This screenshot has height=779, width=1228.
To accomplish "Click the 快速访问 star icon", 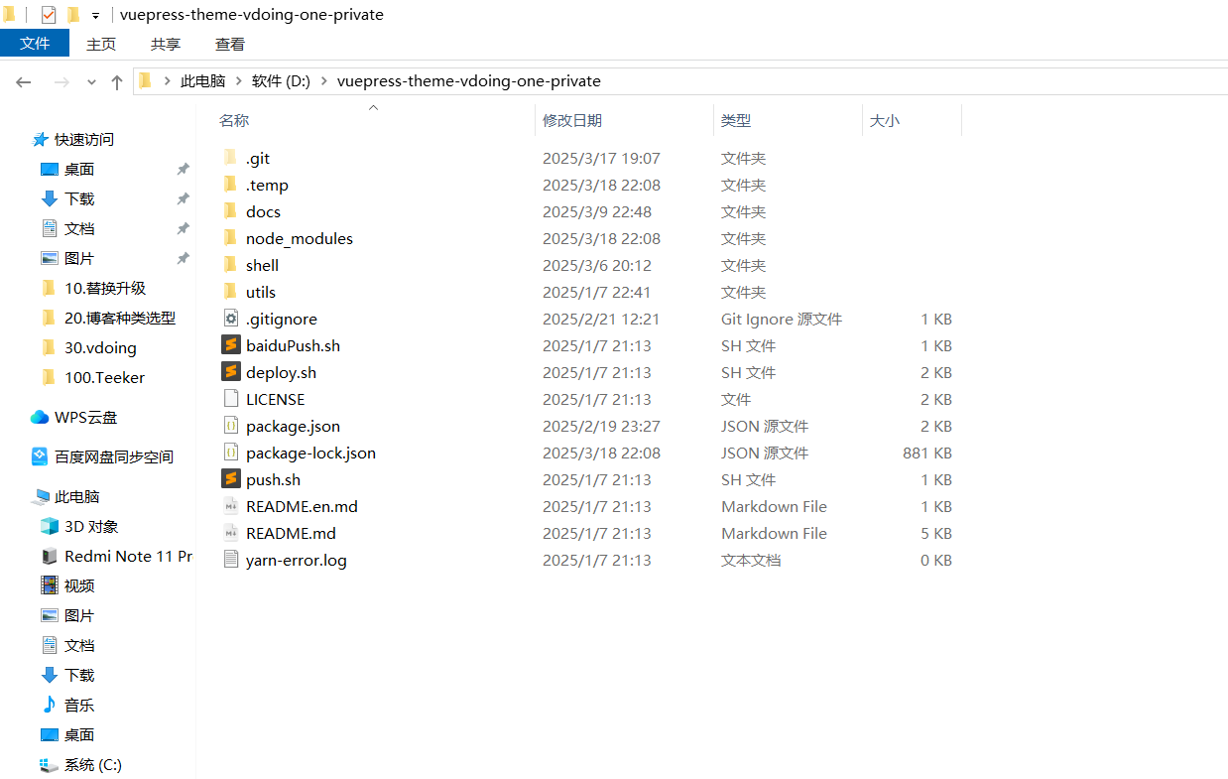I will point(40,139).
